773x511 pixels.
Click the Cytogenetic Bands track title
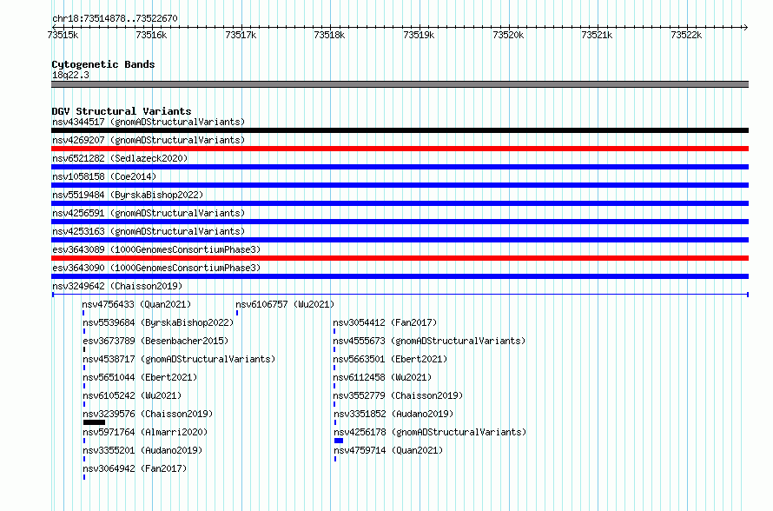pos(103,64)
